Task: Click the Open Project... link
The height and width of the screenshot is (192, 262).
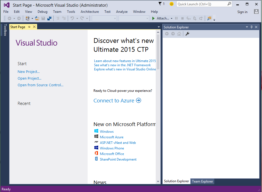Action: pos(29,78)
